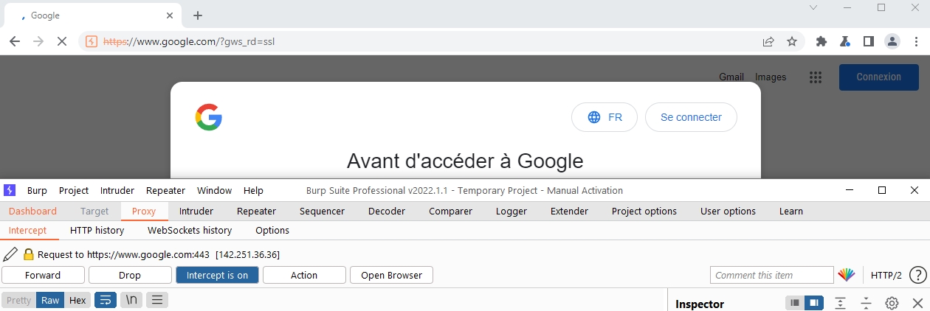
Task: Click the Google Apps grid icon
Action: pos(816,77)
